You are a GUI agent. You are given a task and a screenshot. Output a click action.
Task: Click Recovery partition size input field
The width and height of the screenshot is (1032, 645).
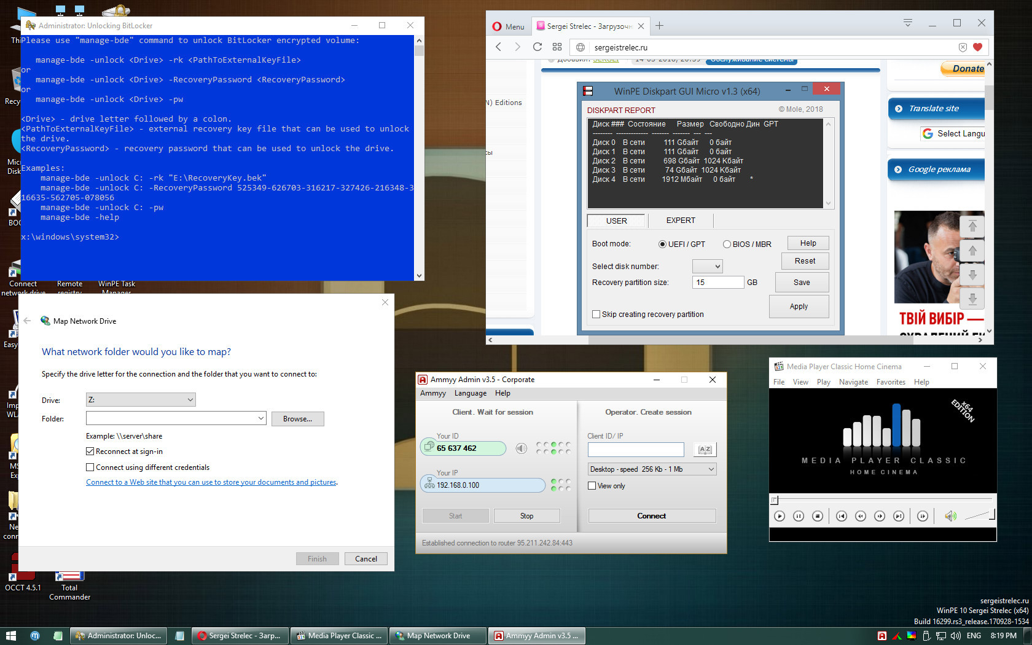click(x=718, y=283)
